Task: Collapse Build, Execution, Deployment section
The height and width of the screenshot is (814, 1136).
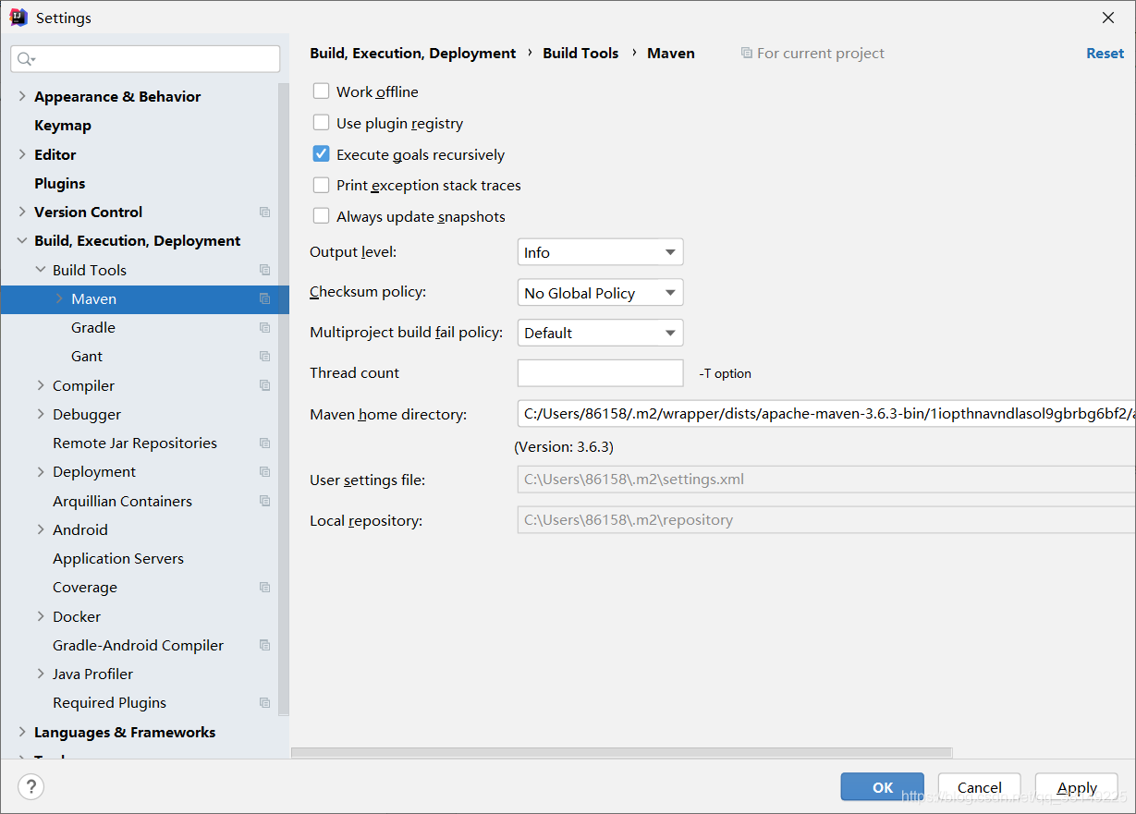Action: point(22,241)
